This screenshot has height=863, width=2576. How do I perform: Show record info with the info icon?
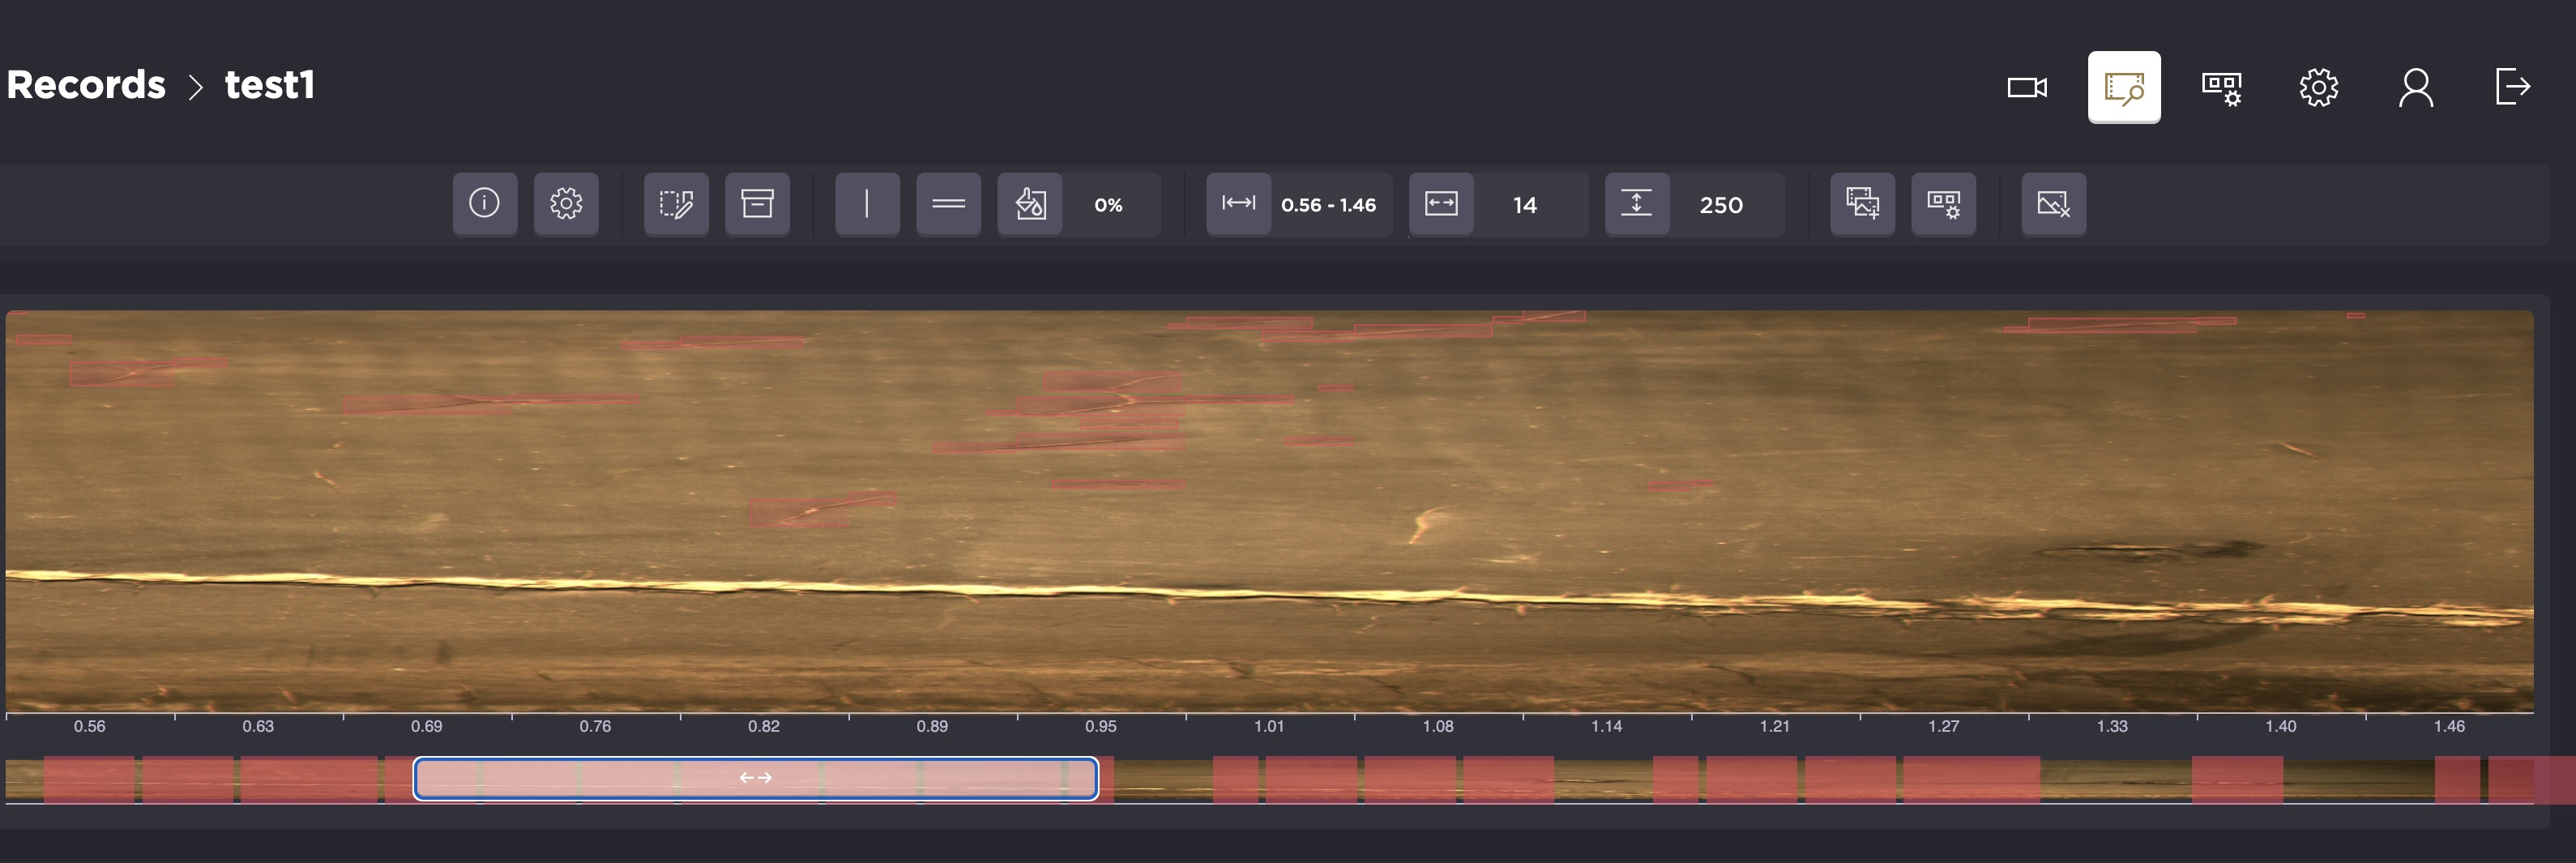(x=485, y=204)
